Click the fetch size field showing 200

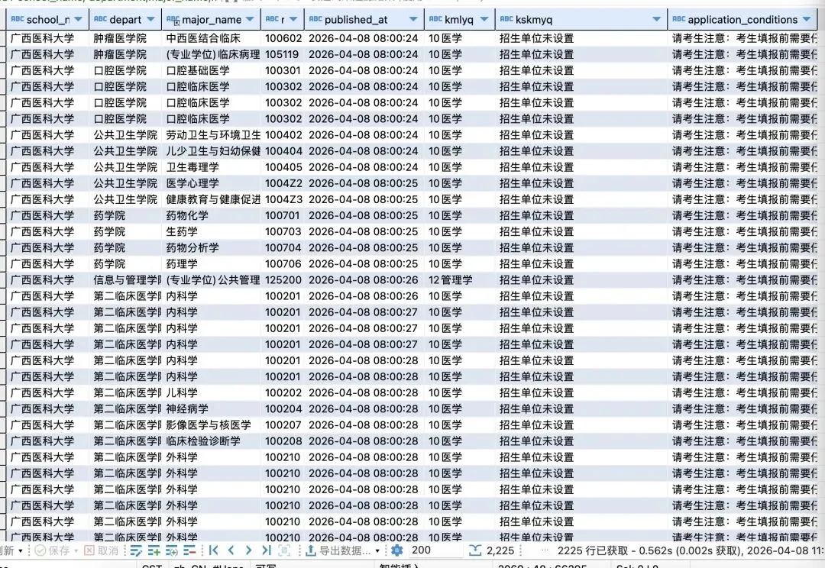tap(434, 550)
